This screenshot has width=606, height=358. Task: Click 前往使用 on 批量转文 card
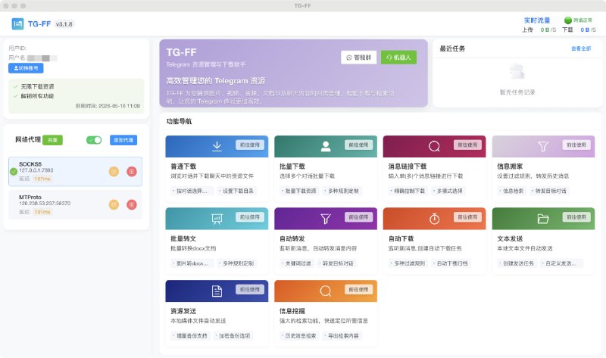[x=250, y=217]
